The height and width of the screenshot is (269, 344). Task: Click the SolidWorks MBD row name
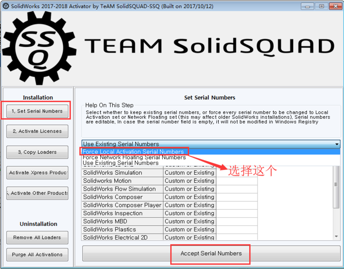click(122, 221)
